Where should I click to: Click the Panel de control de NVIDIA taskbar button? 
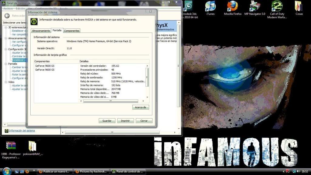click(x=128, y=172)
